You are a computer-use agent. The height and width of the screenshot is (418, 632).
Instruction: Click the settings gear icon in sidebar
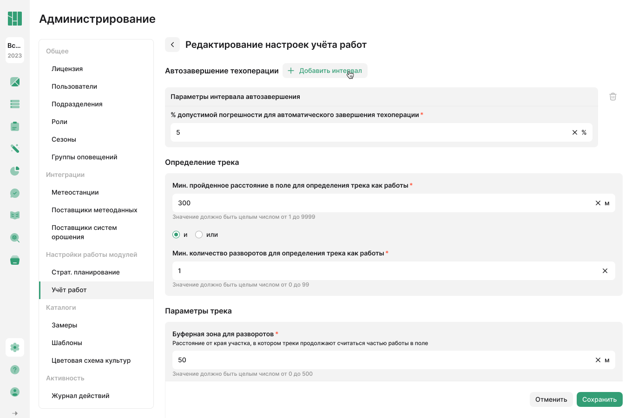tap(15, 347)
